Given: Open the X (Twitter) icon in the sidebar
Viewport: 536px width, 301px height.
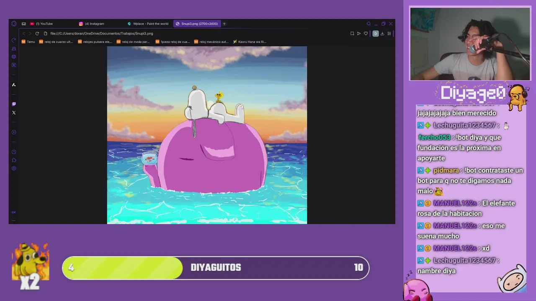Looking at the screenshot, I should [x=14, y=112].
